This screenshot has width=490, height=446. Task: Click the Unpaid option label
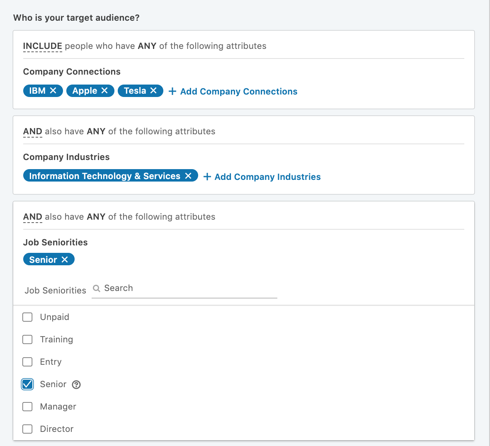point(55,317)
